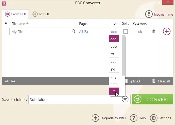Collapse the doc format dropdown in To column
The height and width of the screenshot is (125, 176).
click(114, 32)
